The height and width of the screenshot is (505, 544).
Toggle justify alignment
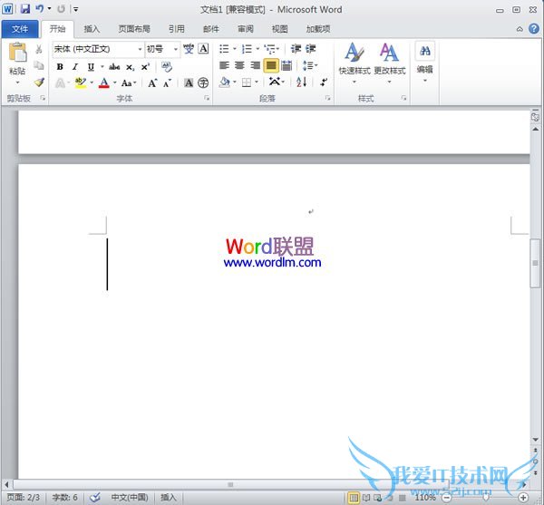271,65
